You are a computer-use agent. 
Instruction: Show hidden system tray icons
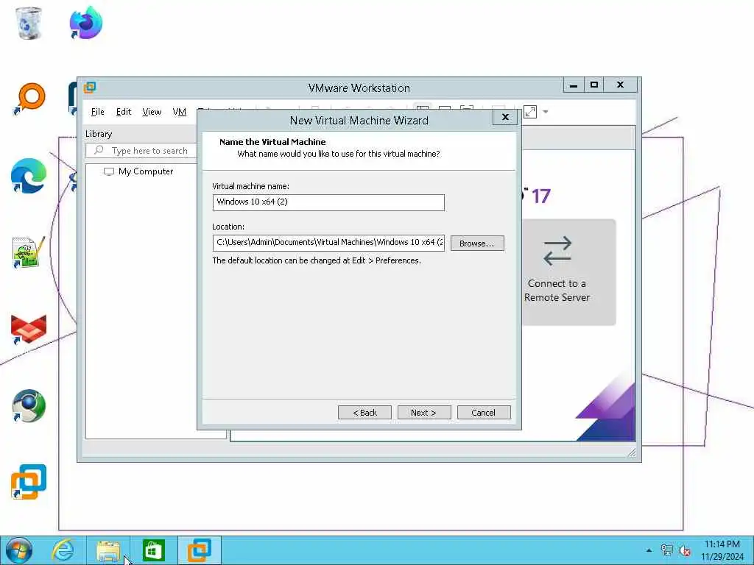(x=649, y=550)
